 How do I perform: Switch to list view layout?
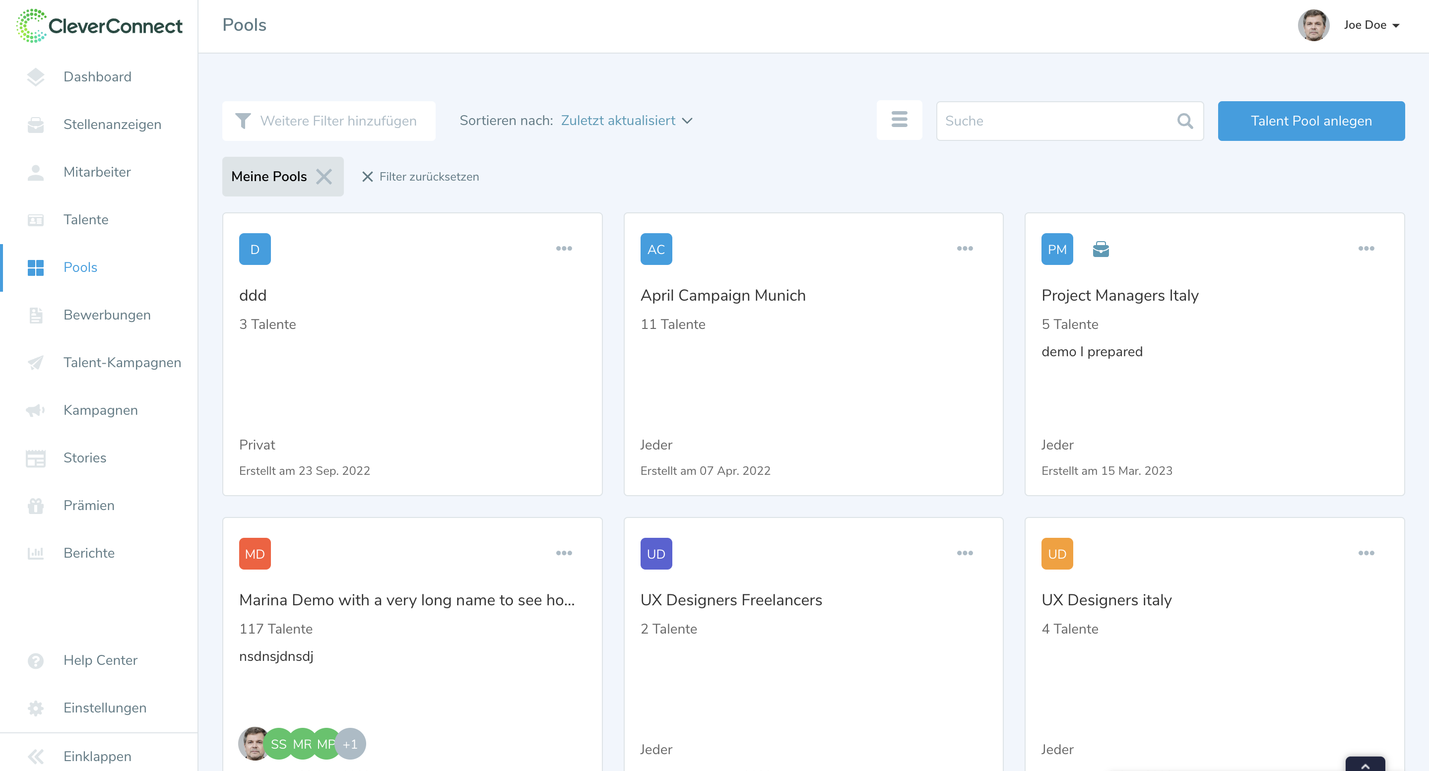click(899, 120)
